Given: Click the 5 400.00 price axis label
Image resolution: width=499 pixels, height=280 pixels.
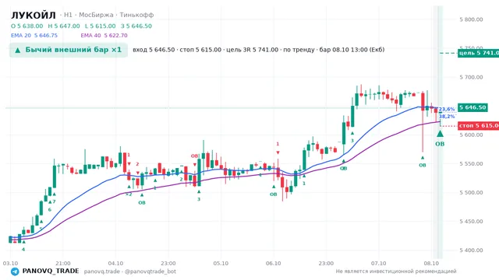Looking at the screenshot, I should pyautogui.click(x=471, y=250).
